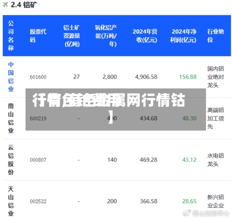
Task: Click the dash in 云铝股份 resource column
Action: pyautogui.click(x=78, y=160)
